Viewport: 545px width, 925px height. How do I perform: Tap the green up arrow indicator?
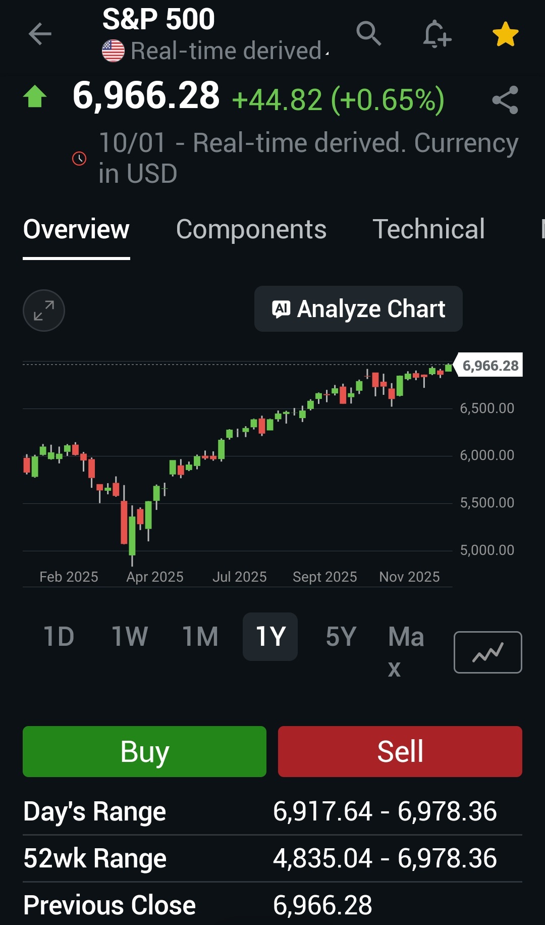click(35, 96)
